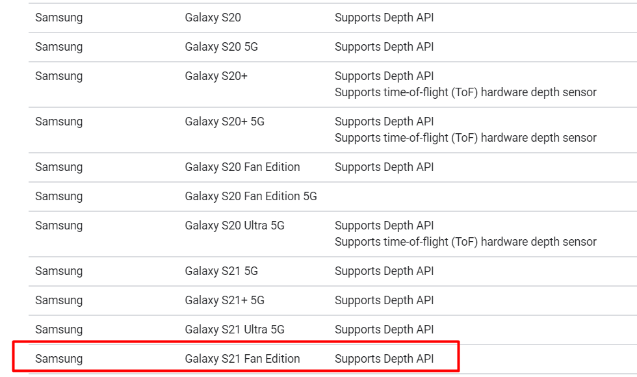
Task: Select Galaxy S20 Fan Edition 5G text
Action: pos(250,196)
